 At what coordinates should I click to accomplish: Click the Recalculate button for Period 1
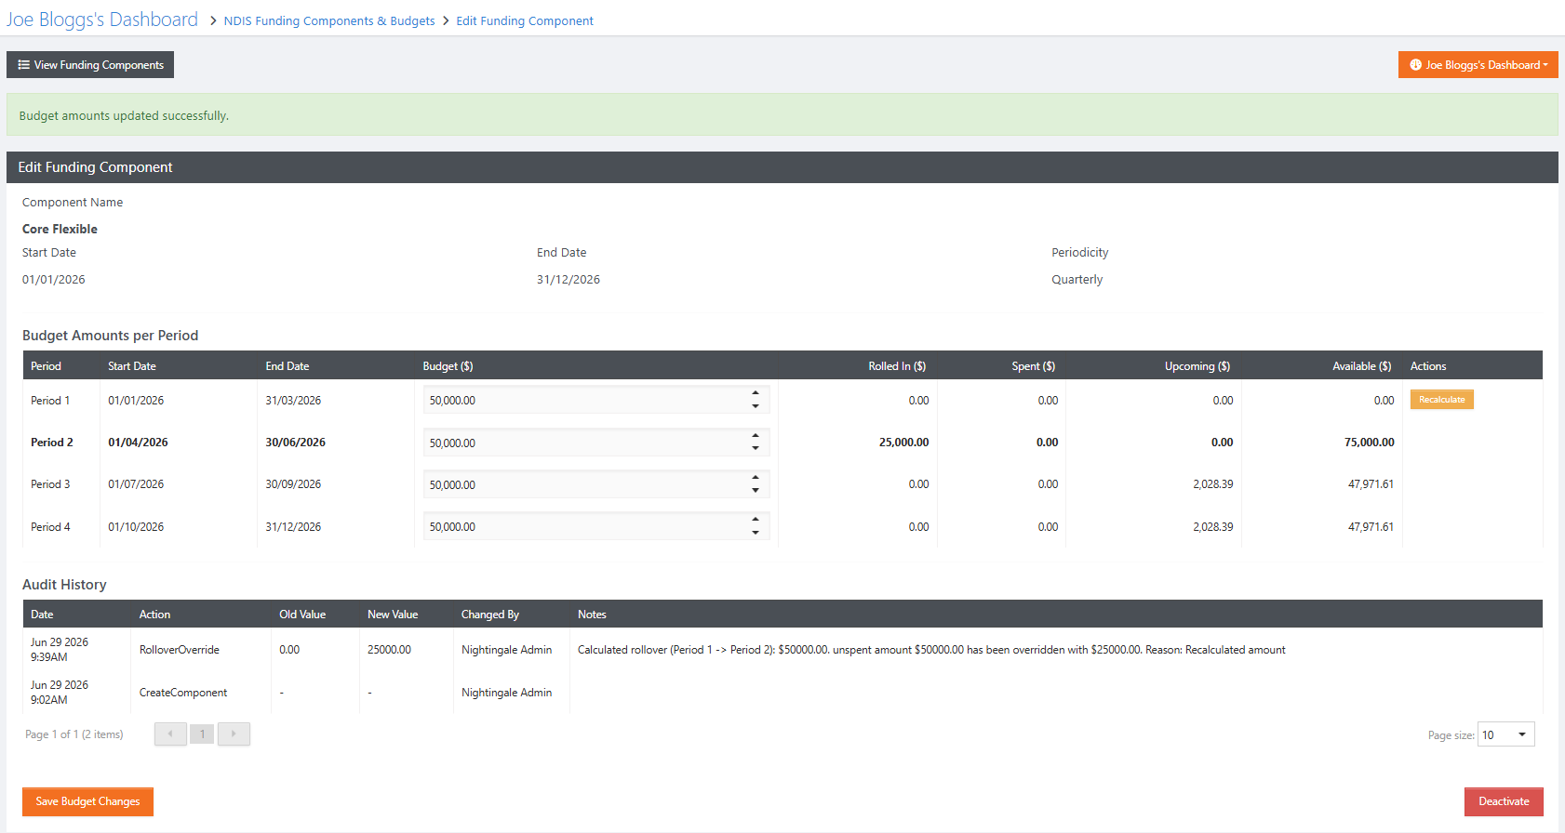click(1441, 400)
